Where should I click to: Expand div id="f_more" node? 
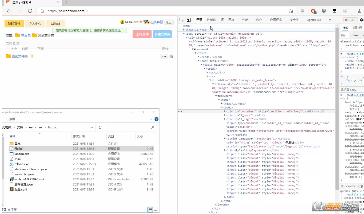pos(225,115)
